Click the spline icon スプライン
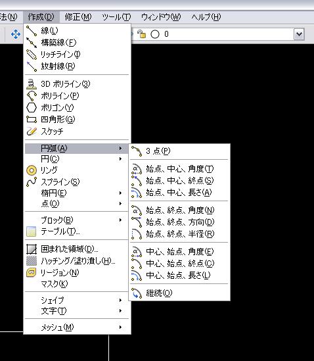 [32, 182]
